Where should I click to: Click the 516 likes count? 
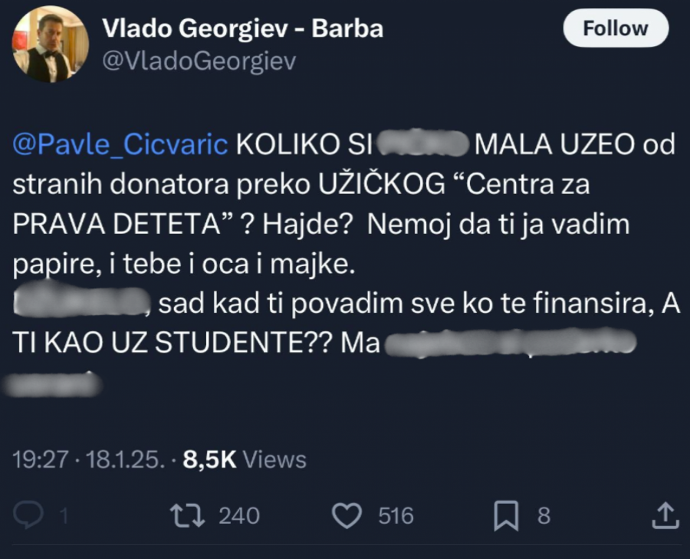coord(396,516)
